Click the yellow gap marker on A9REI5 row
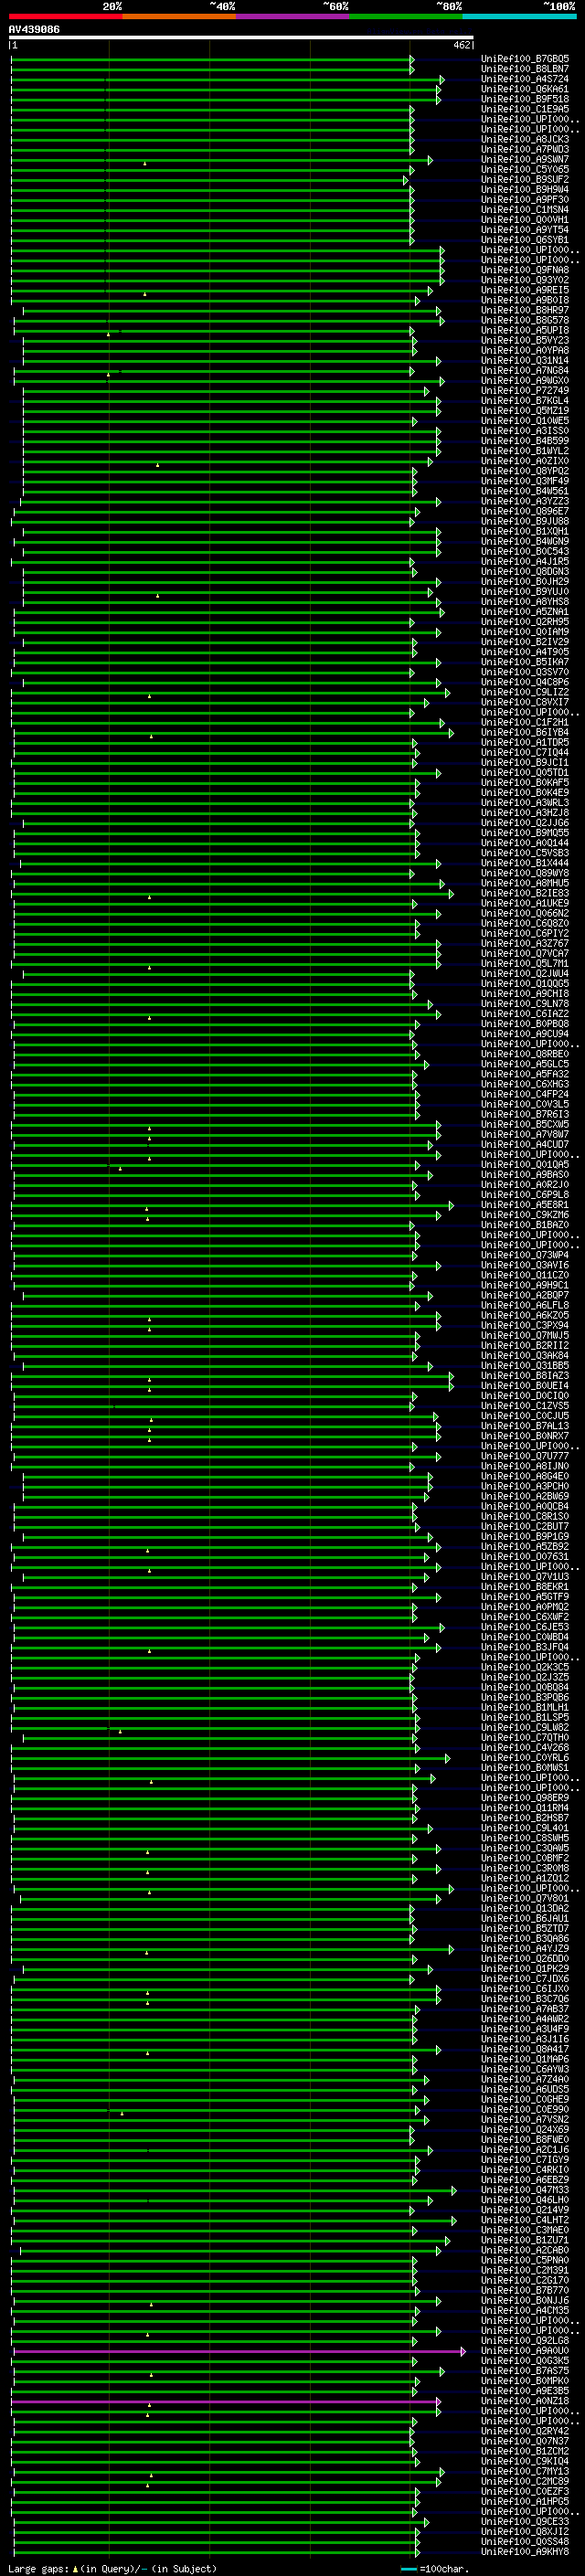585x2576 pixels. [x=145, y=293]
